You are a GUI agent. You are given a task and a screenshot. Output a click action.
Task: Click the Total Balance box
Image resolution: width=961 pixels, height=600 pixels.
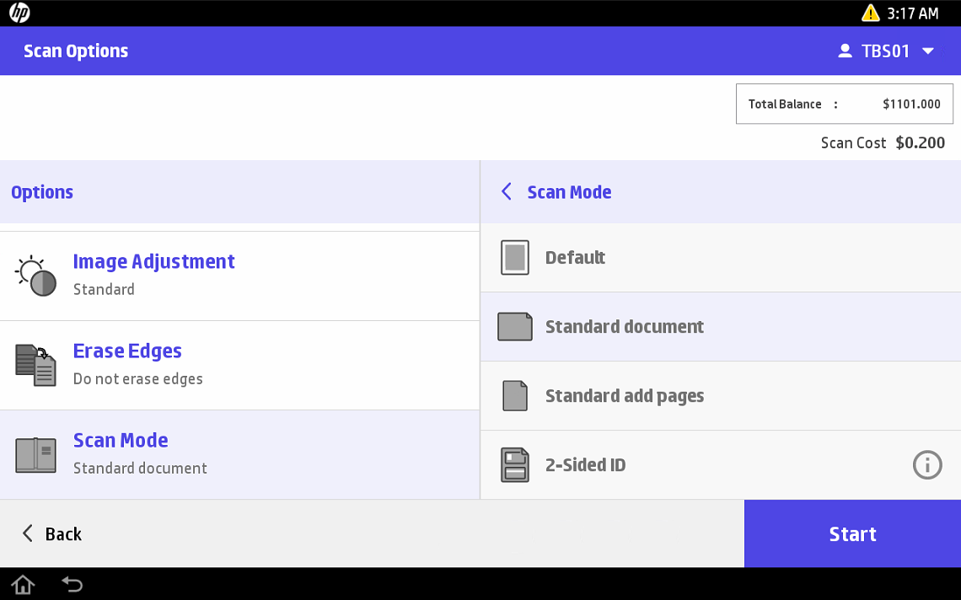point(844,104)
